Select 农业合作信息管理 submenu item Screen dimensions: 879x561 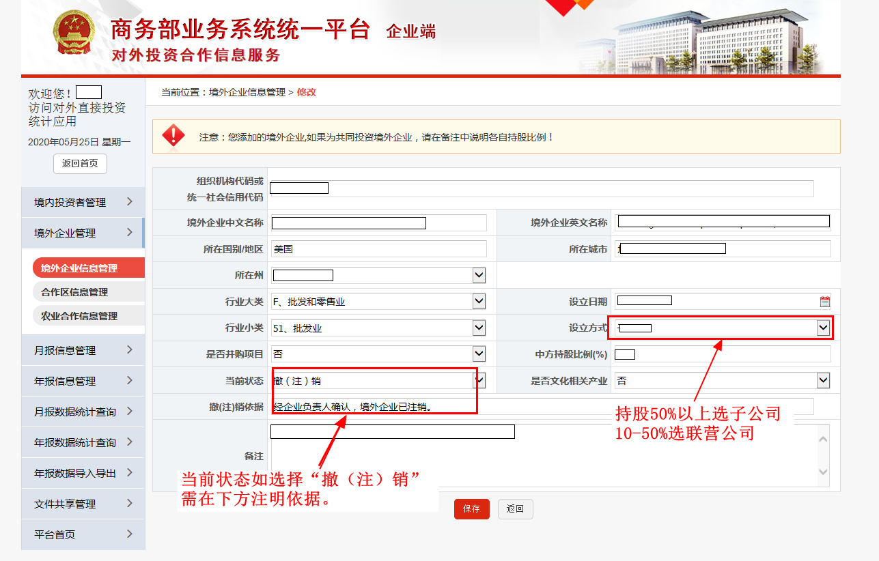(79, 316)
